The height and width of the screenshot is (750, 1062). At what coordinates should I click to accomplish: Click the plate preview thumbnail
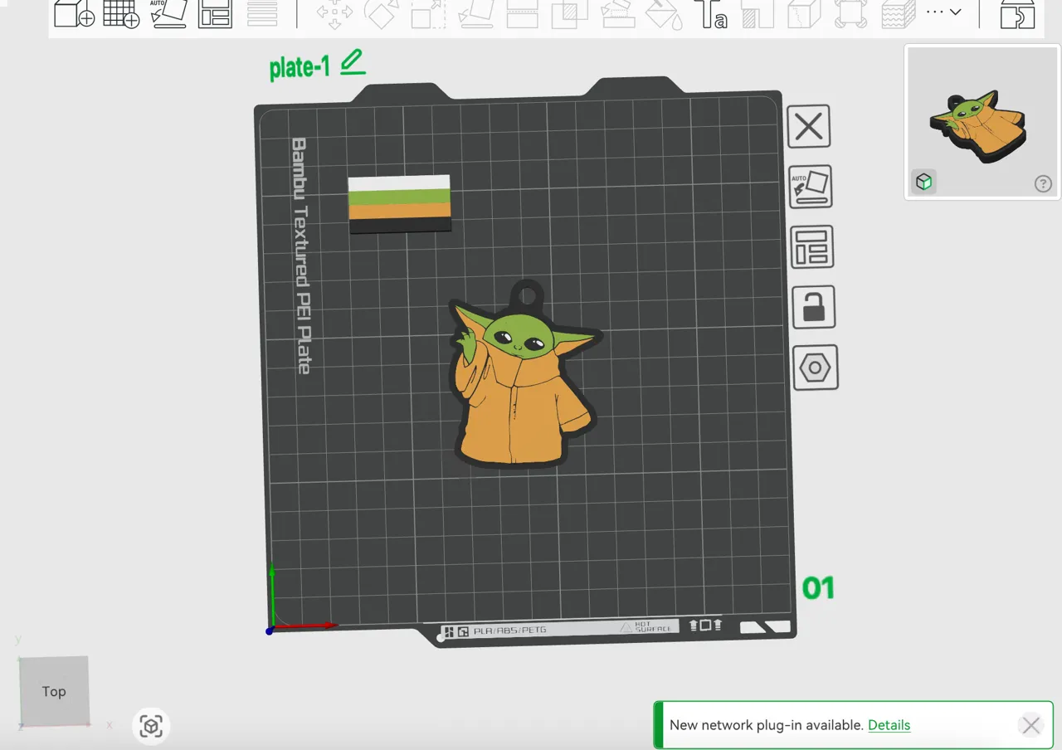point(982,121)
